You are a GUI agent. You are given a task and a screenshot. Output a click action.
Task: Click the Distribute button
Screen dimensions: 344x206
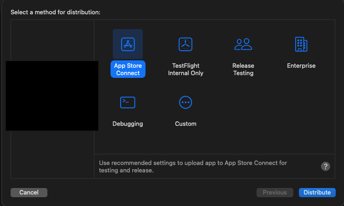(x=317, y=192)
